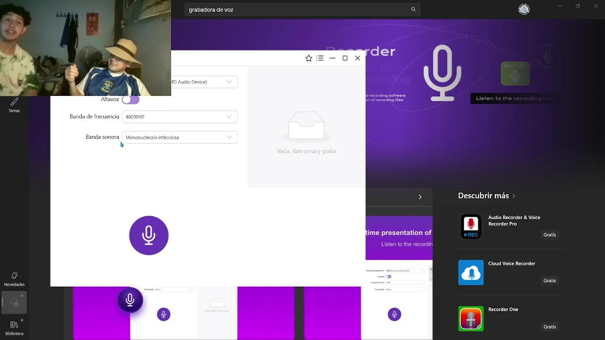
Task: Open Audio Recorder & Voice Recorder Pro icon
Action: point(471,227)
